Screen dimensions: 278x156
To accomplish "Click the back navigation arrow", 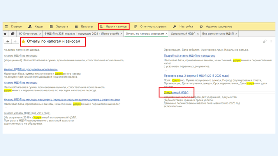I will tap(8, 42).
